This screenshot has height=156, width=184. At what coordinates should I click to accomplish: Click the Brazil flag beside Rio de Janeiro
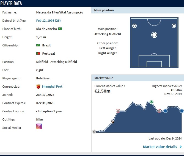coord(60,29)
